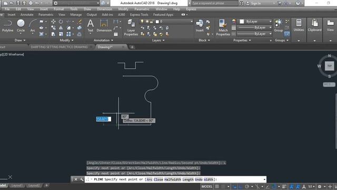
Task: Click the Group tool
Action: [279, 26]
